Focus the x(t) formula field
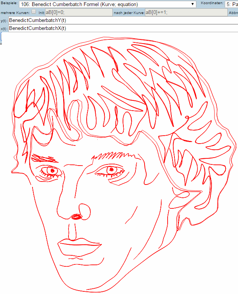This screenshot has height=294, width=238. tap(123, 28)
